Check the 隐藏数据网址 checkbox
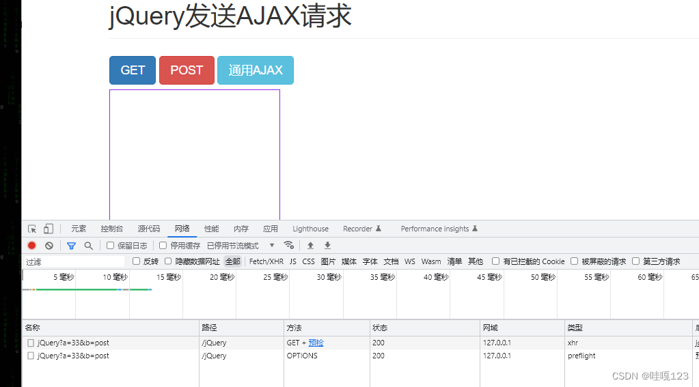699x387 pixels. [168, 261]
